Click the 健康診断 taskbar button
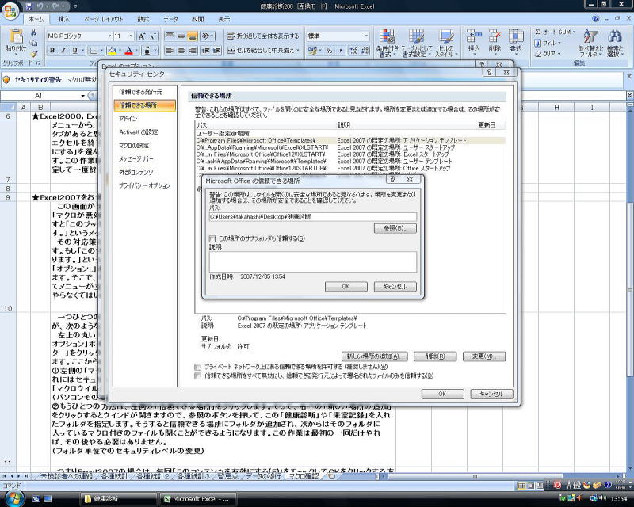The width and height of the screenshot is (634, 507). 118,499
